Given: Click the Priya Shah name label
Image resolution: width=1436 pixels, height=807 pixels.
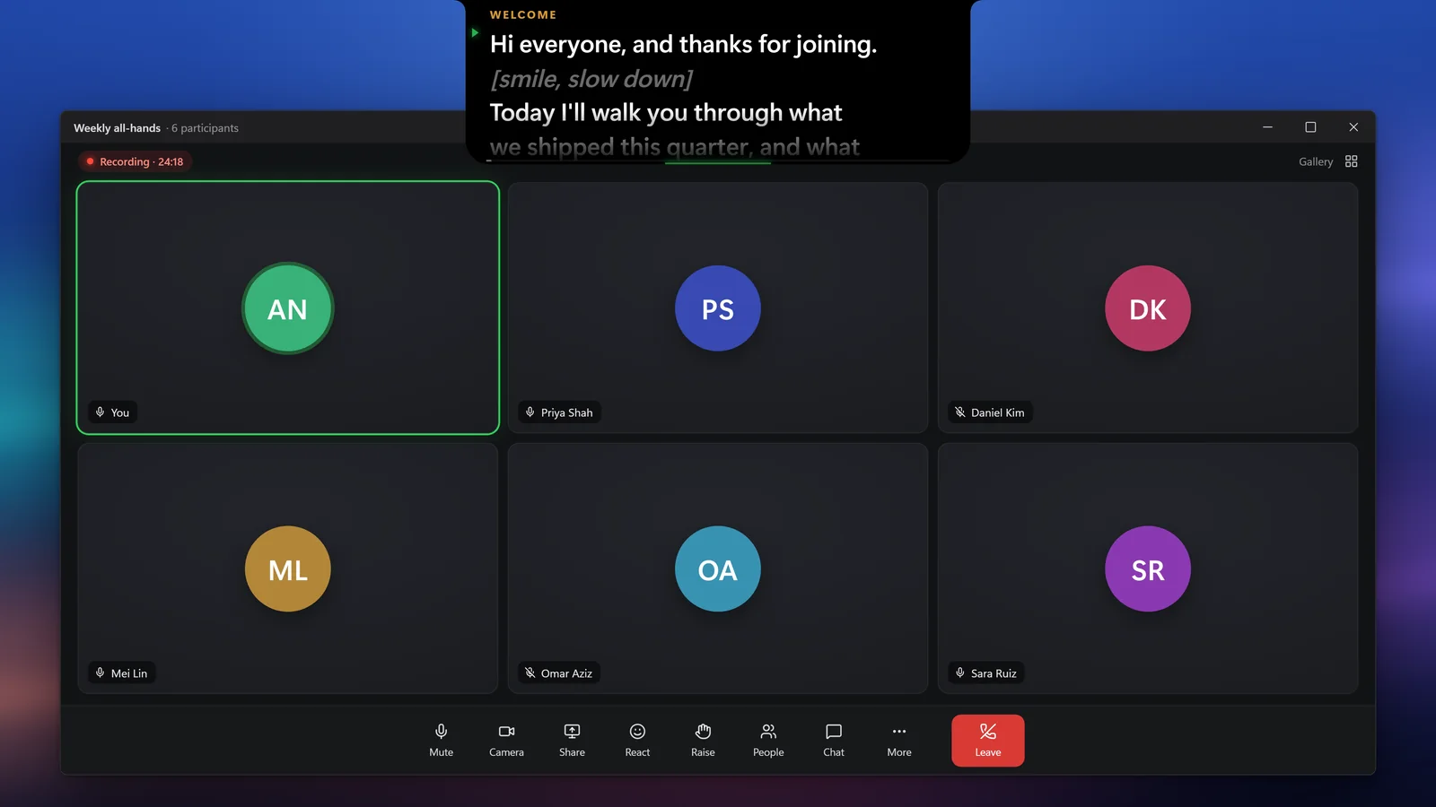Looking at the screenshot, I should click(566, 412).
